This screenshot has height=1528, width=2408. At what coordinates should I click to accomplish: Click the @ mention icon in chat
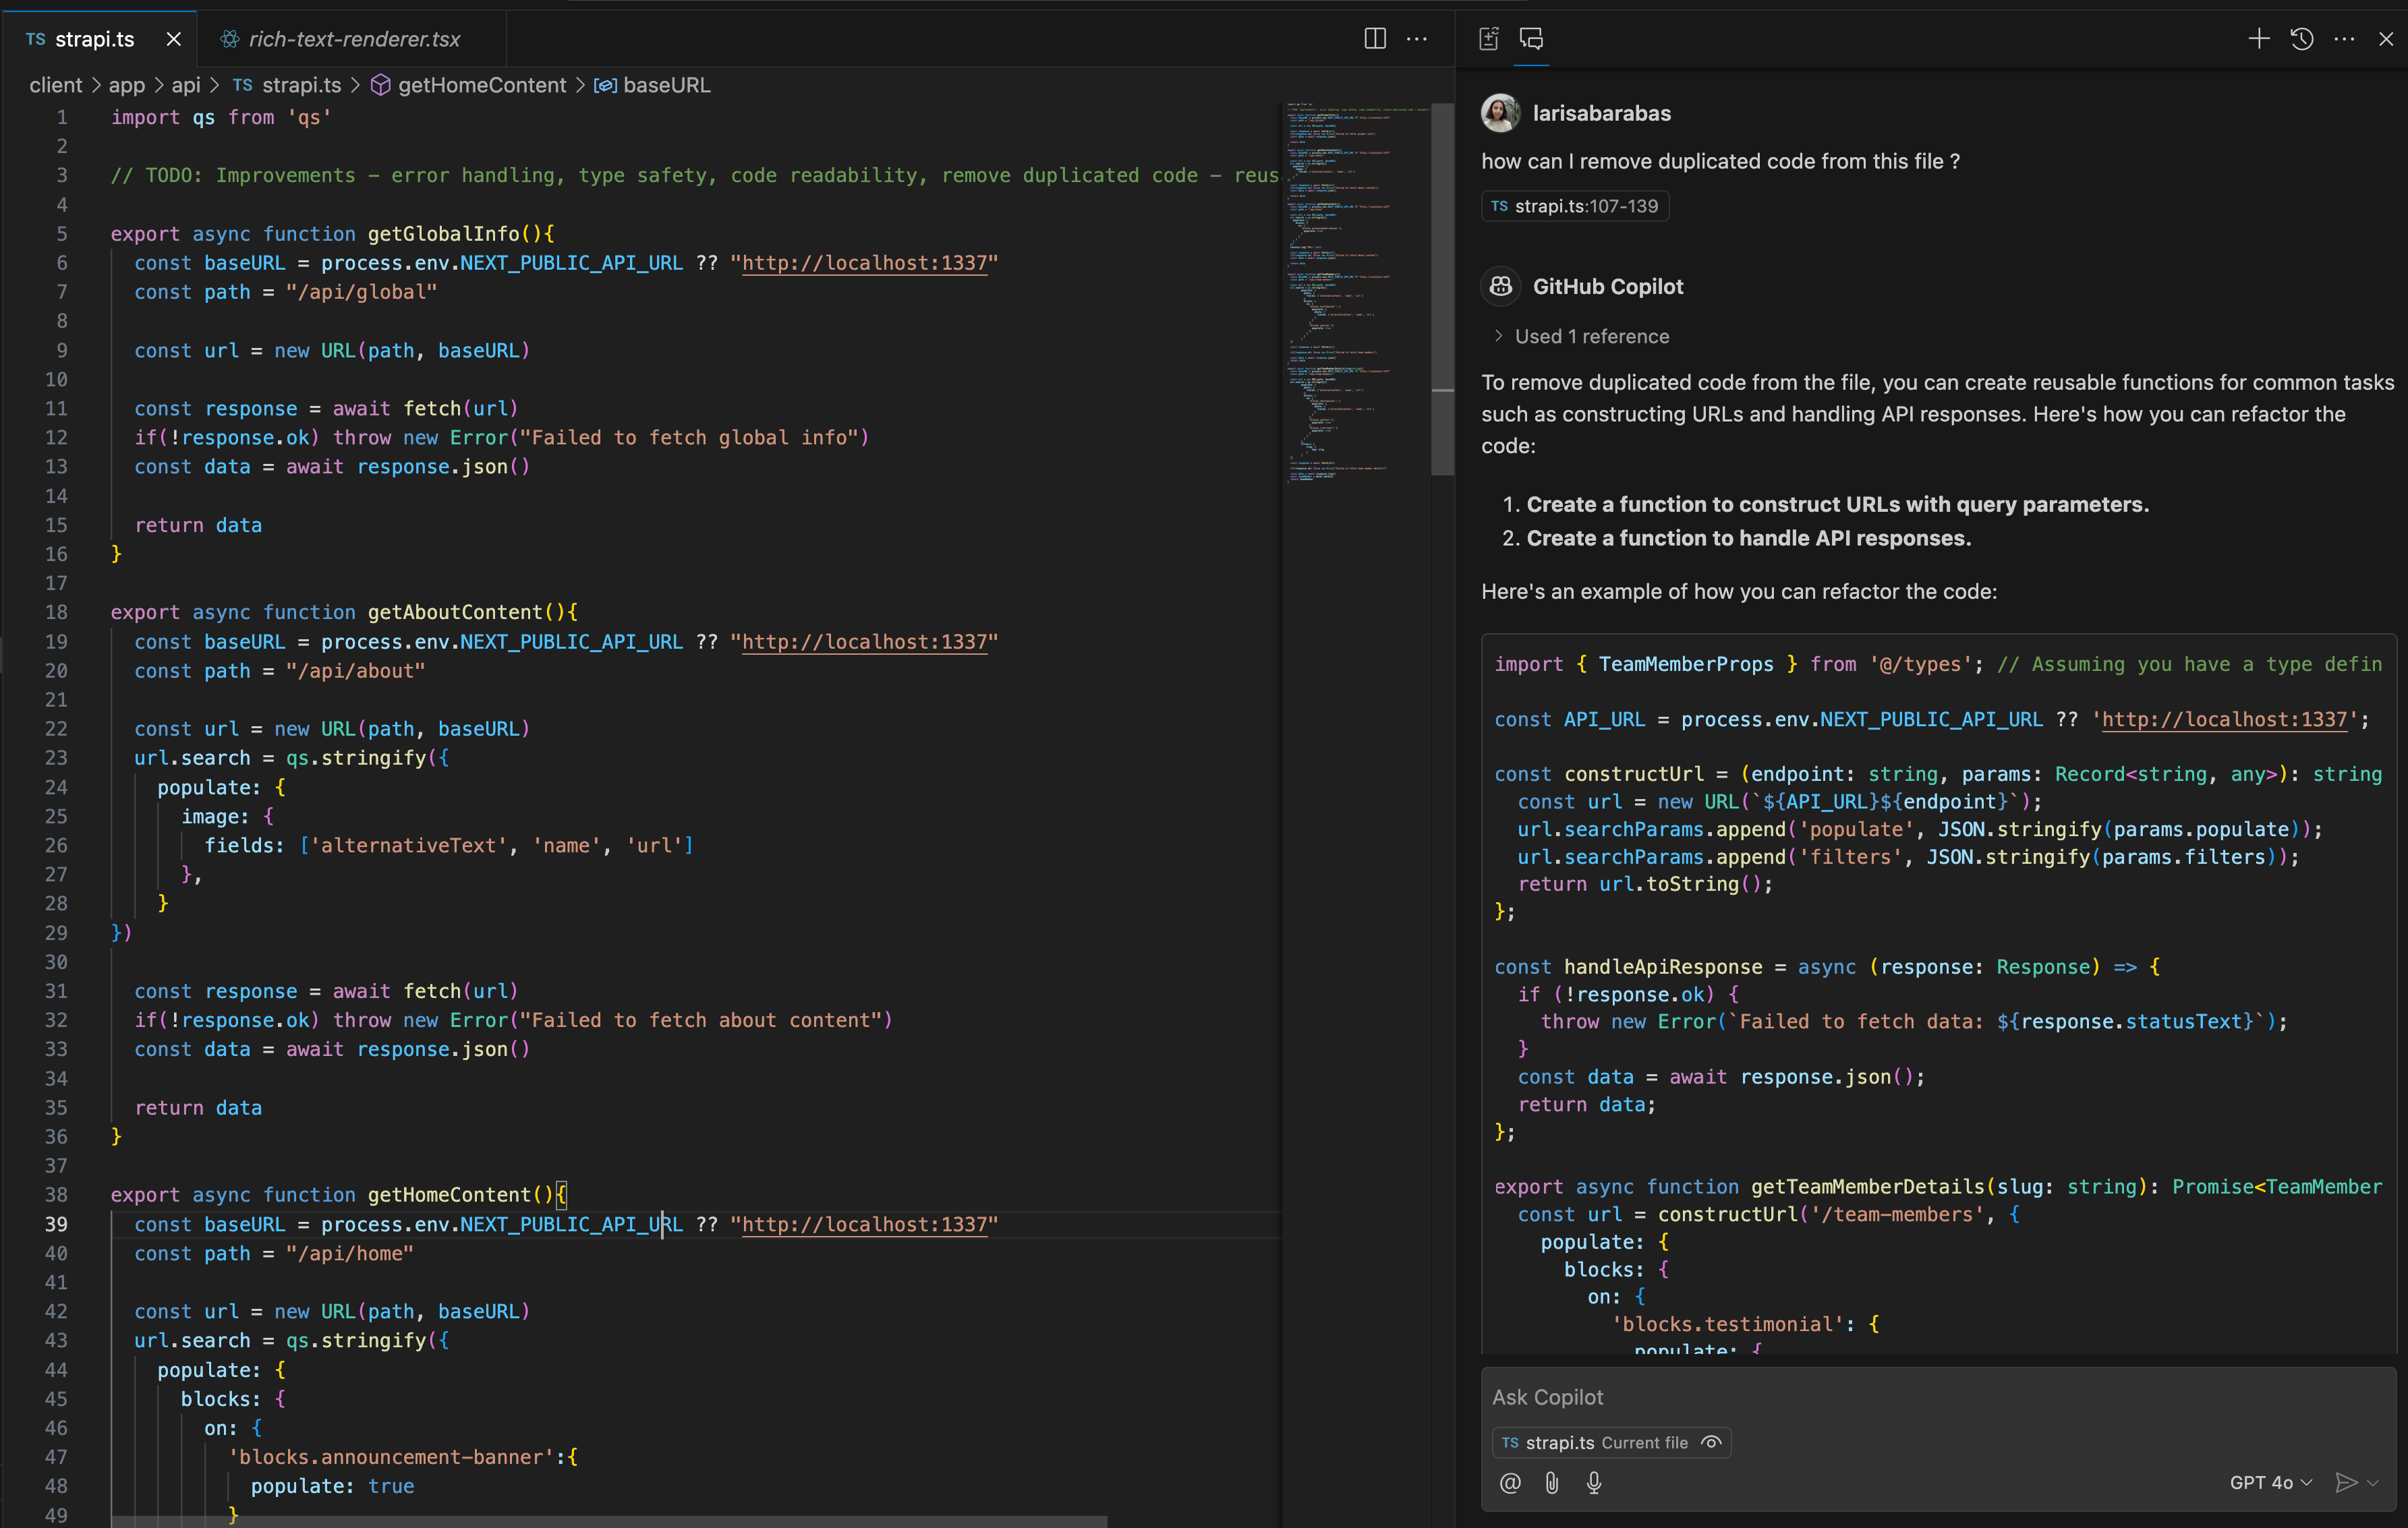point(1510,1483)
